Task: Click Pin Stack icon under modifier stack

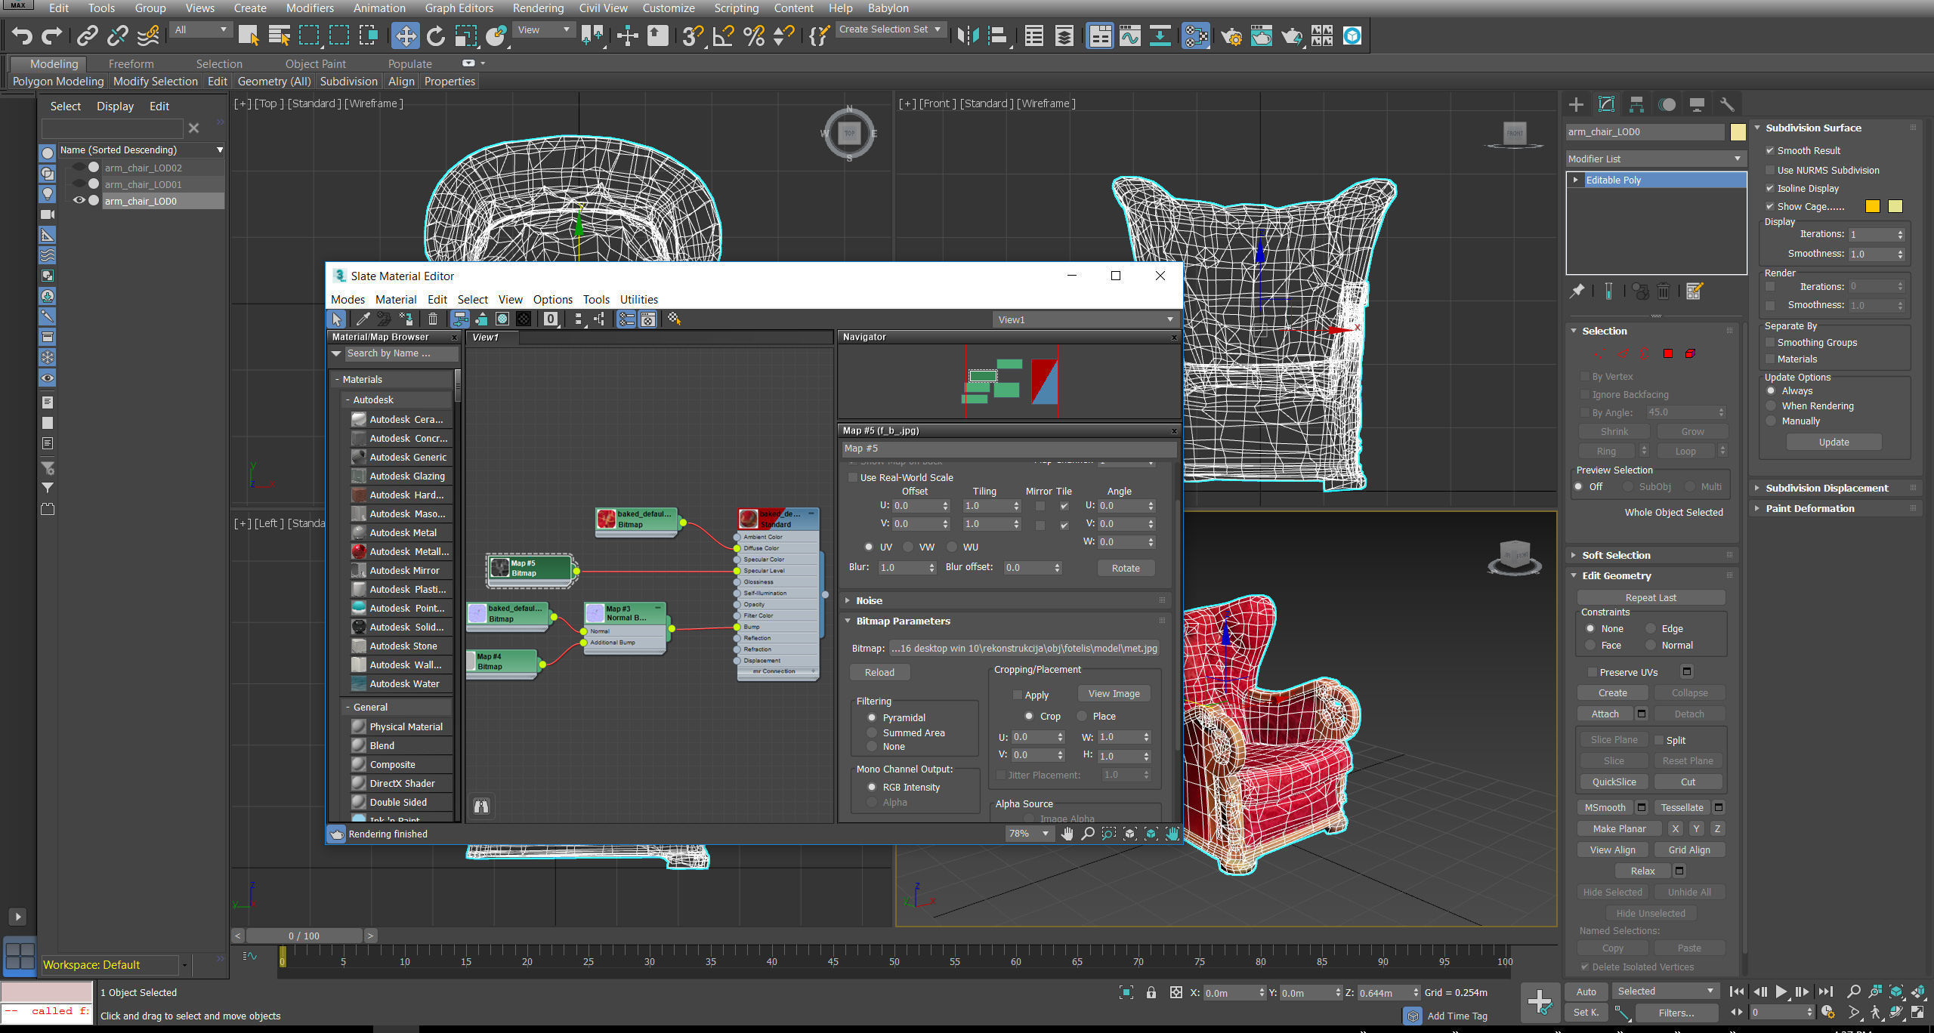Action: click(1577, 291)
